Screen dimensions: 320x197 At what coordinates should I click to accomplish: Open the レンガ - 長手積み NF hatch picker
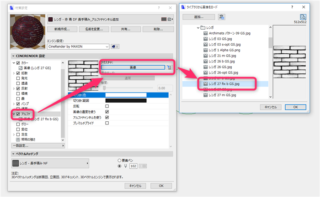pyautogui.click(x=50, y=163)
